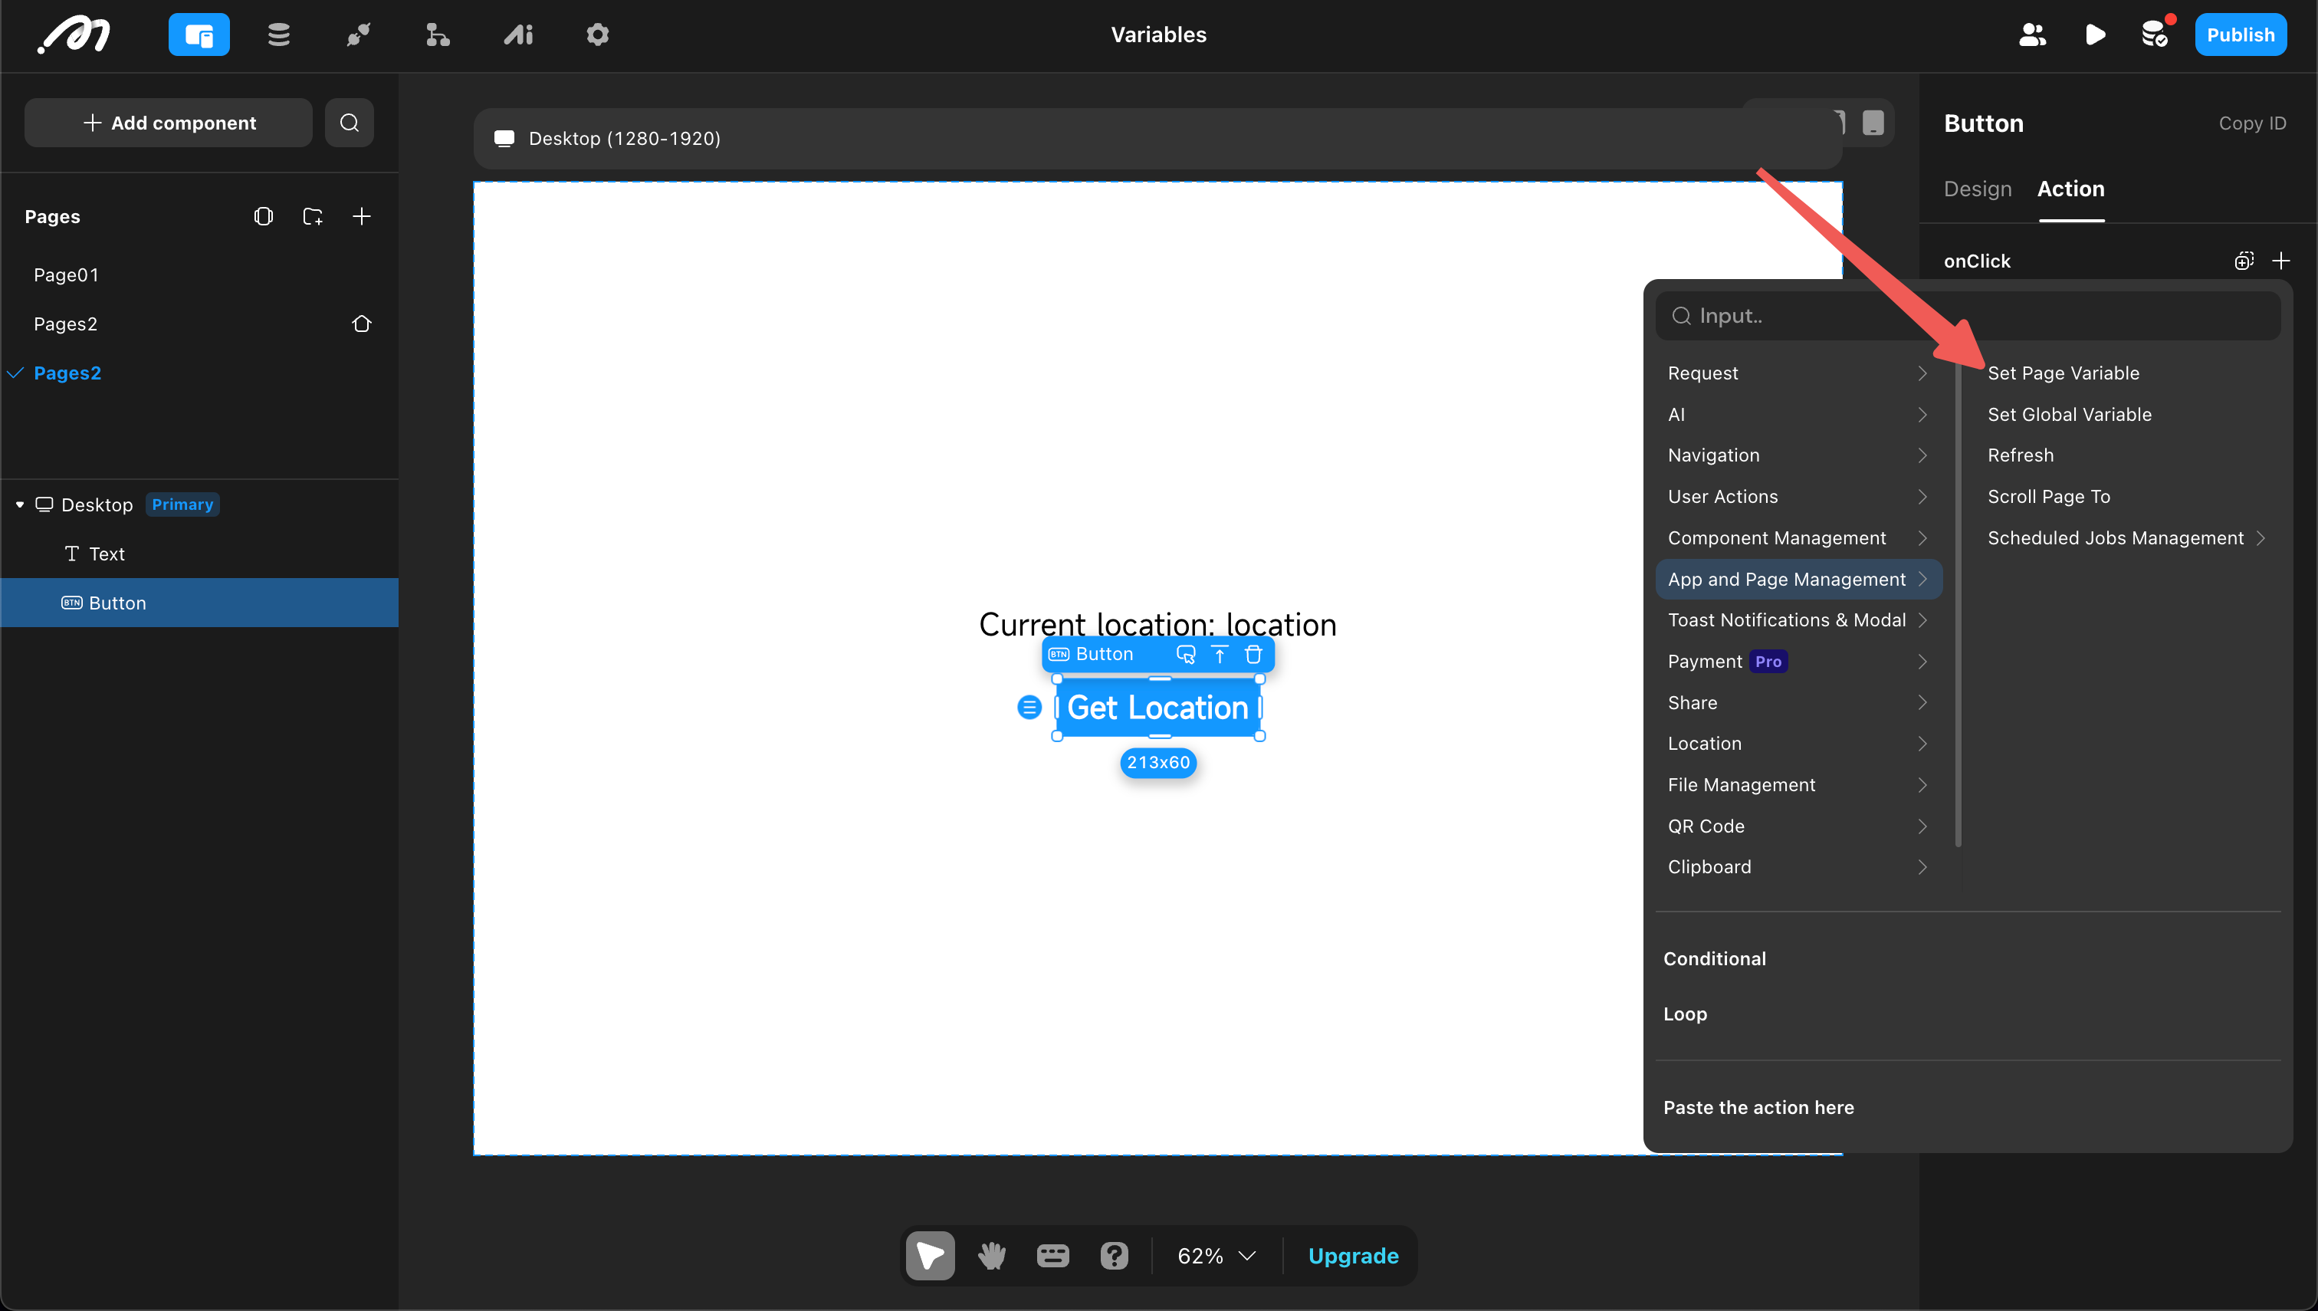Click Get Location button on canvas
This screenshot has width=2318, height=1311.
click(x=1157, y=708)
